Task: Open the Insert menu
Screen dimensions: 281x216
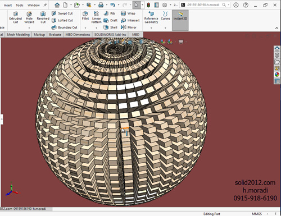Action: pyautogui.click(x=8, y=5)
